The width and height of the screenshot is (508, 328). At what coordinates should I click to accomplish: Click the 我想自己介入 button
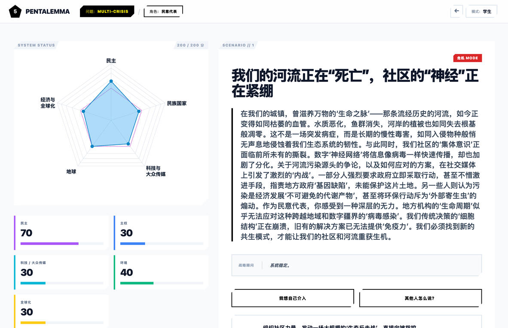[x=292, y=298]
